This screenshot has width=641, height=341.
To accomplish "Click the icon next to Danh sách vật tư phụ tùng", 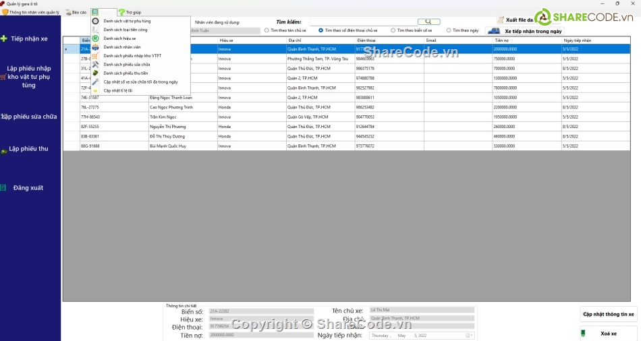I will pos(96,21).
